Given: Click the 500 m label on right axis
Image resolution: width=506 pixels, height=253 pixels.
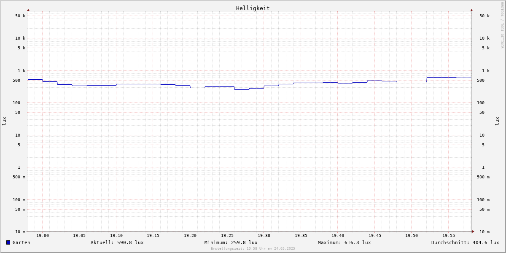Looking at the screenshot, I should click(x=483, y=177).
